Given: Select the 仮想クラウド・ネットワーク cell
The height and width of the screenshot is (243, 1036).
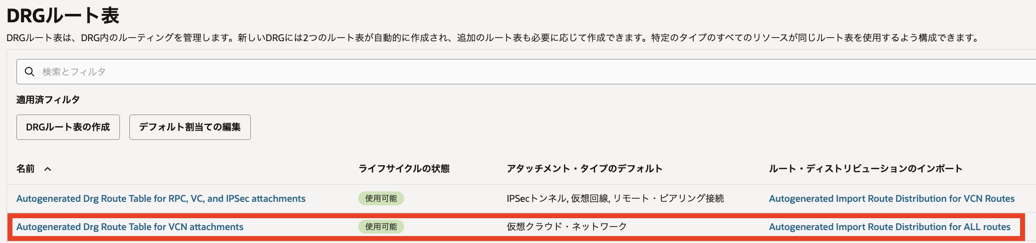Looking at the screenshot, I should [x=567, y=227].
